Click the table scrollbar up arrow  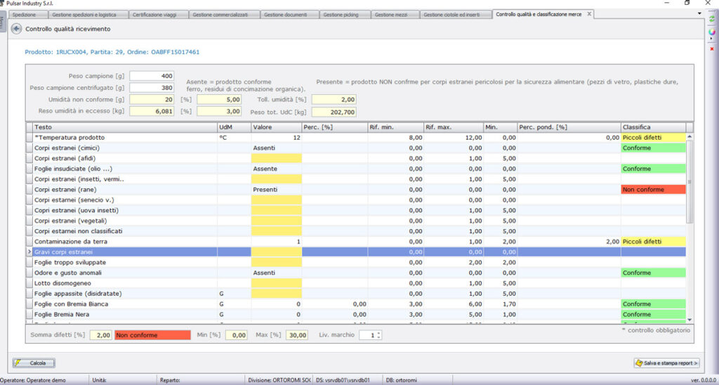click(x=690, y=136)
